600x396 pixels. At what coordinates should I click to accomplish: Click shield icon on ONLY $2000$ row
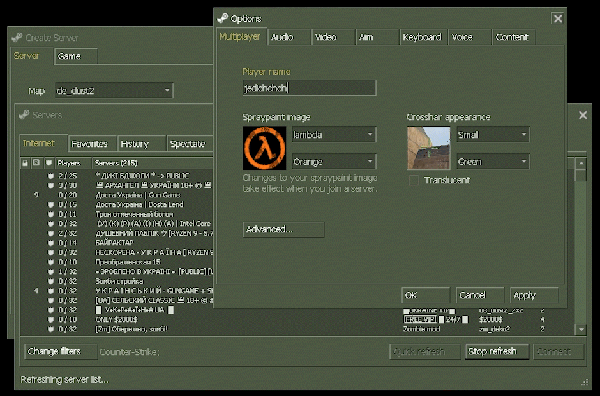(50, 319)
